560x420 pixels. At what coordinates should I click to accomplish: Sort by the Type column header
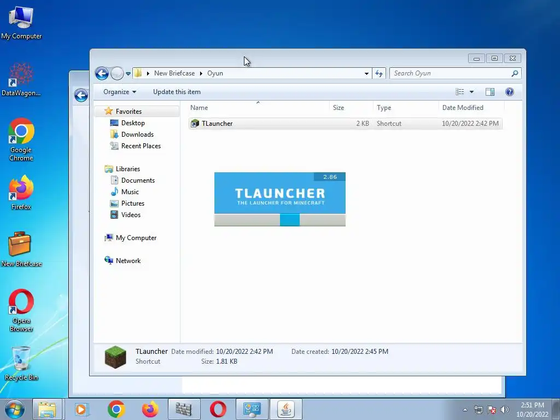[x=406, y=108]
